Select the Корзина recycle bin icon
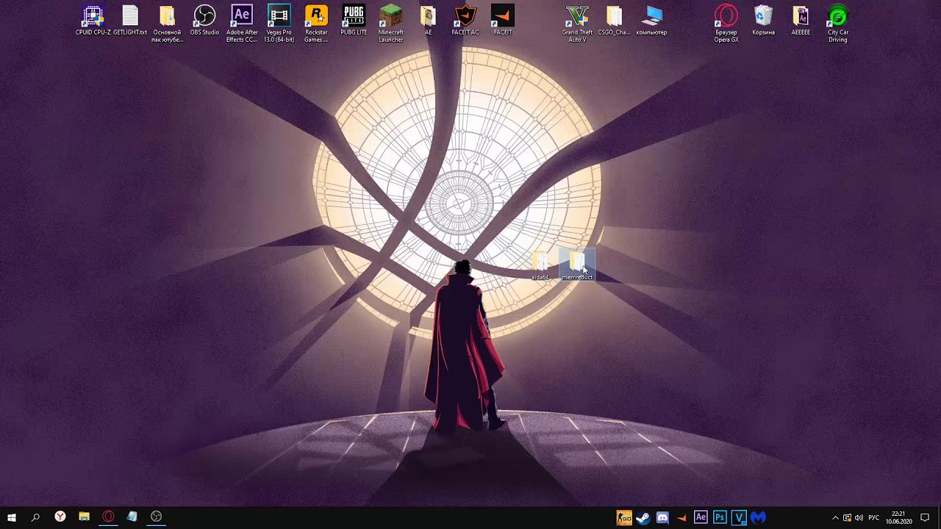Screen dimensions: 941x529 pos(763,21)
